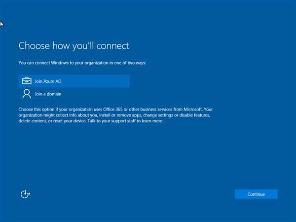Click 'Talk to your support staff' sentence
Image resolution: width=296 pixels, height=222 pixels.
pyautogui.click(x=112, y=120)
